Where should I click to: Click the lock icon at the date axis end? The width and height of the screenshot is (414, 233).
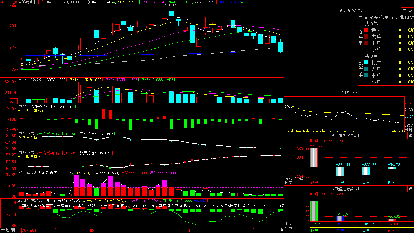[282, 230]
